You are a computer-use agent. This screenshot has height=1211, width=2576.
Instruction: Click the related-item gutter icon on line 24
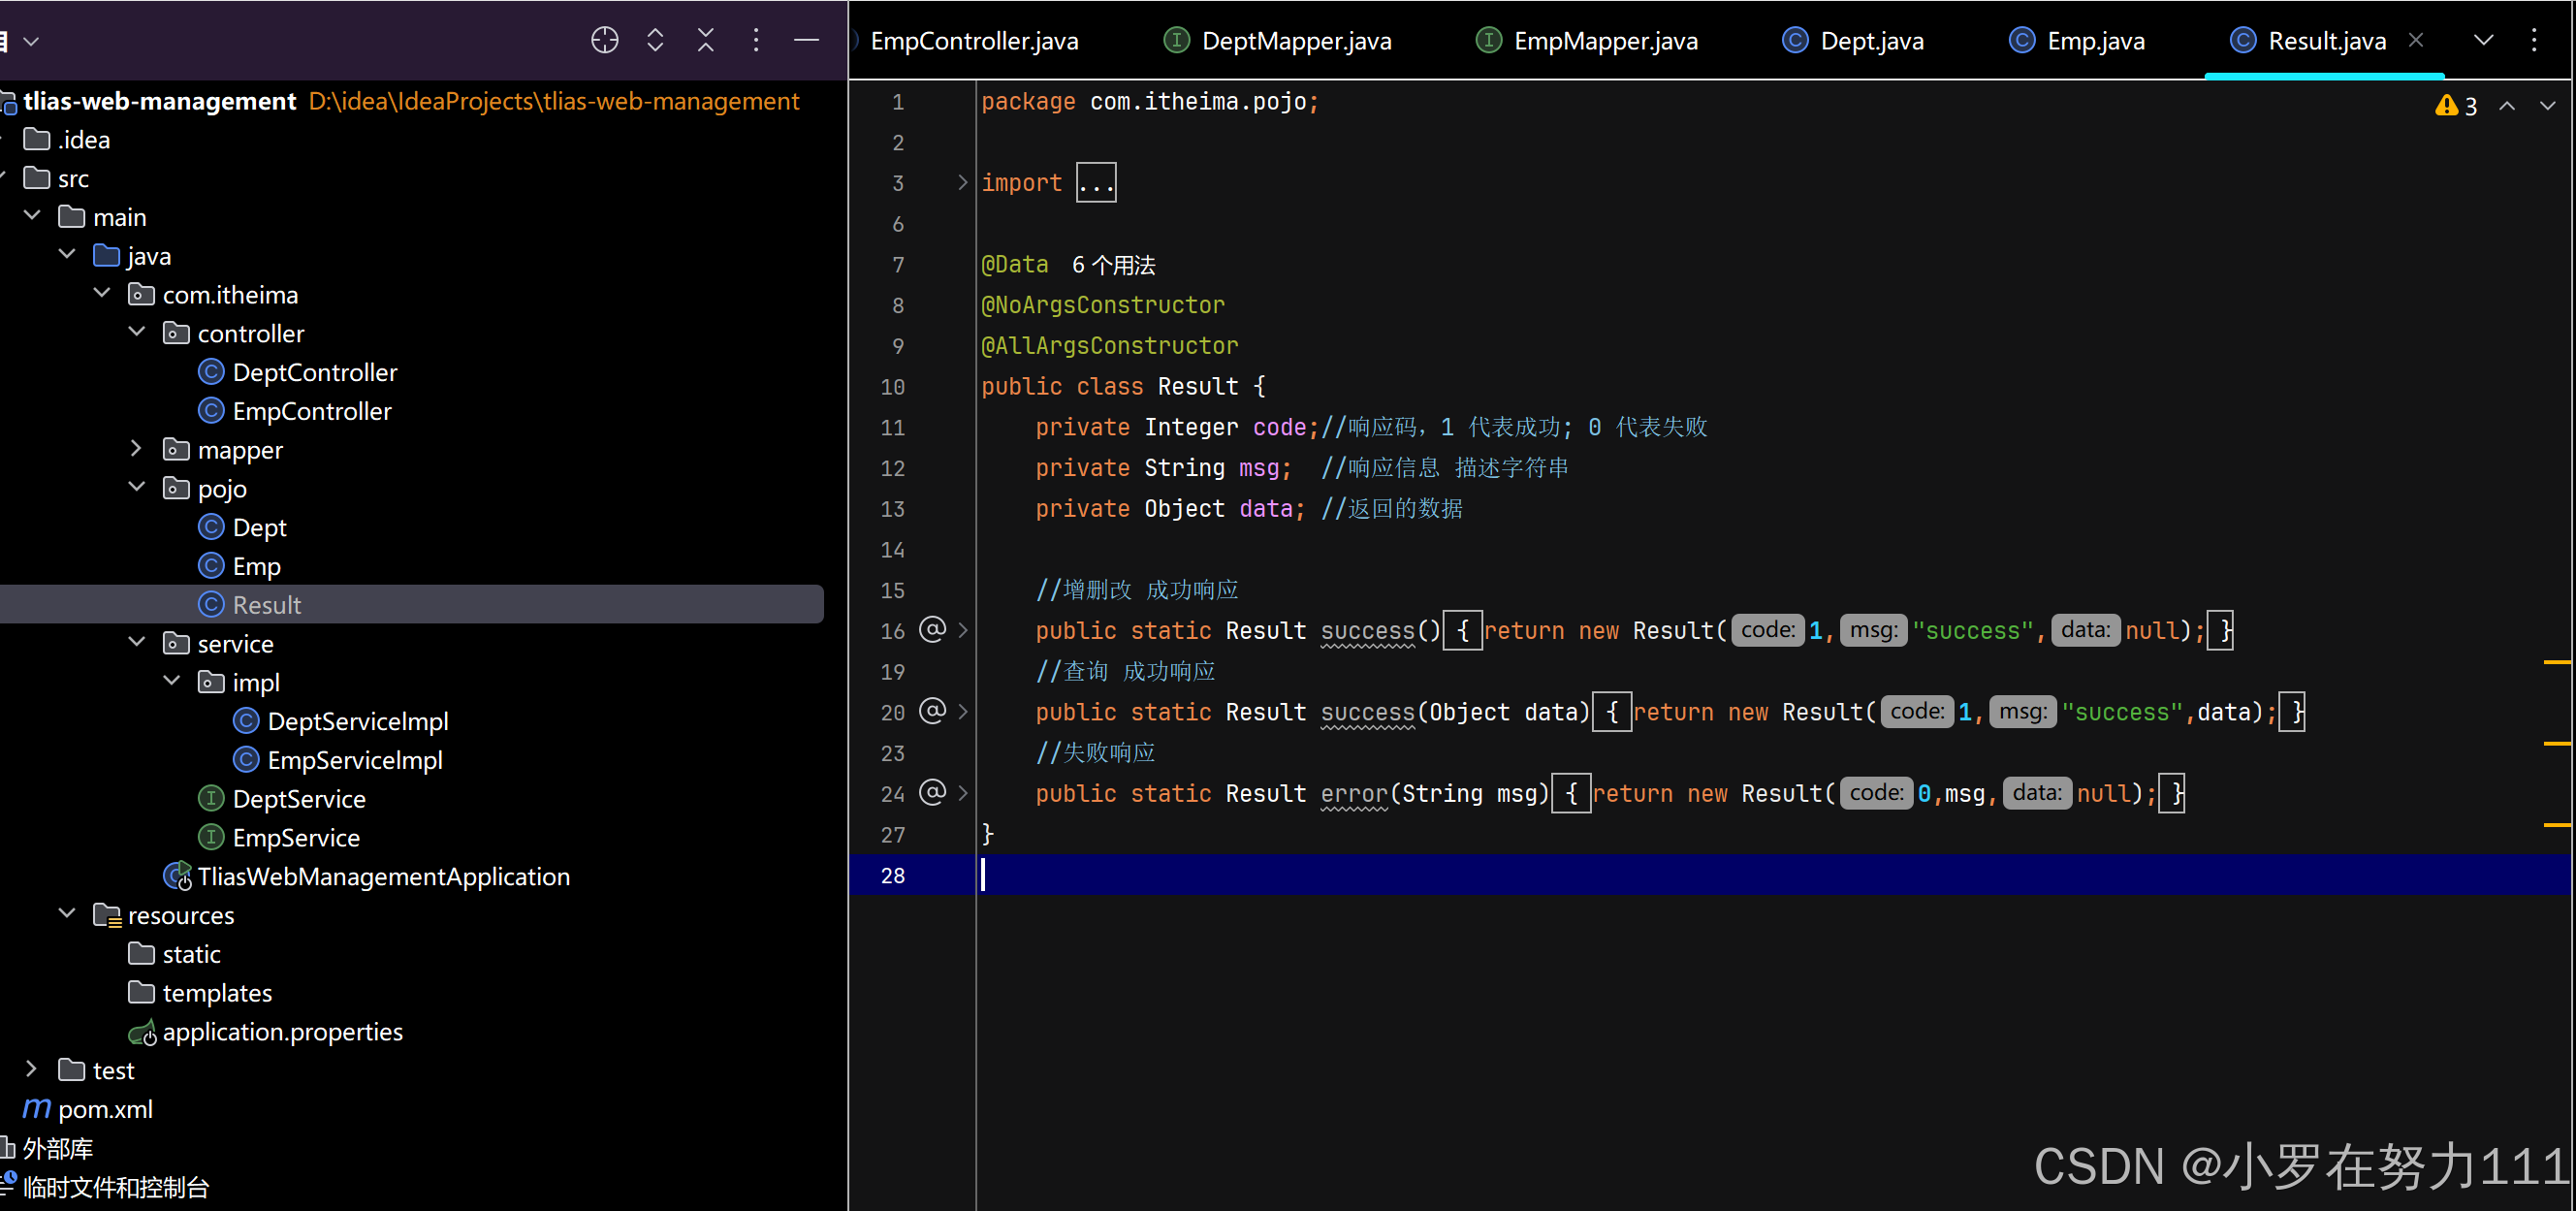[x=931, y=793]
